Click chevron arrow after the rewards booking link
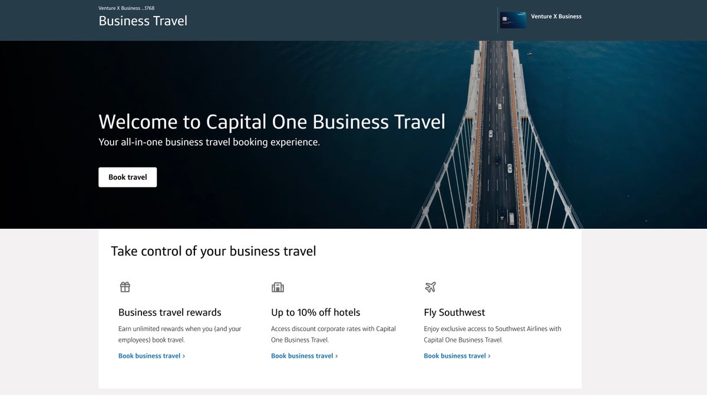 pos(184,356)
